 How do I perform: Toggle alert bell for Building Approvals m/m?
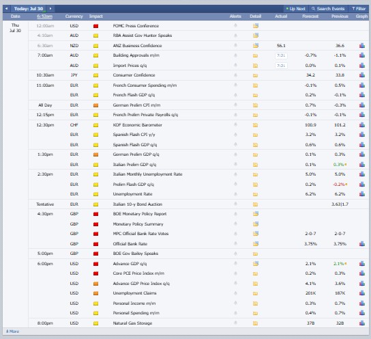[x=235, y=55]
